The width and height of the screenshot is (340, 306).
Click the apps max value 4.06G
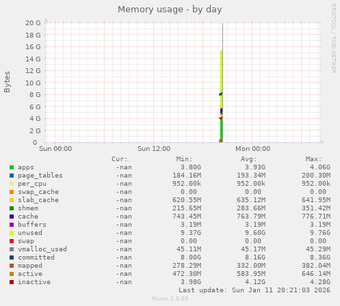[x=320, y=167]
